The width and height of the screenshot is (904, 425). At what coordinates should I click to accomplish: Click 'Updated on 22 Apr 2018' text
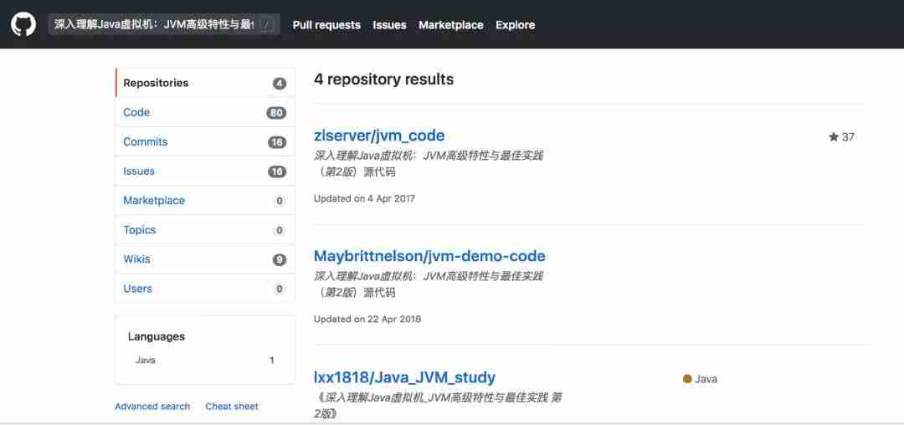tap(367, 319)
